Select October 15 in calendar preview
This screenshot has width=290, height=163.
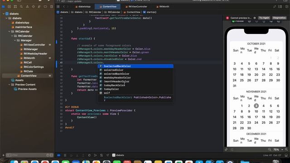[271, 69]
